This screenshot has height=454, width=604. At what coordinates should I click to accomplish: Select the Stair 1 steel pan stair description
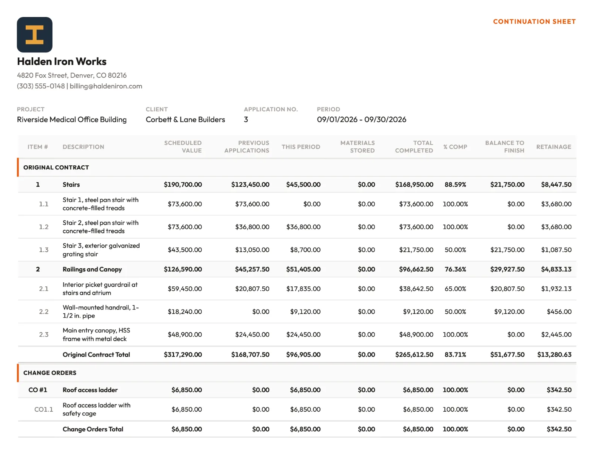100,204
